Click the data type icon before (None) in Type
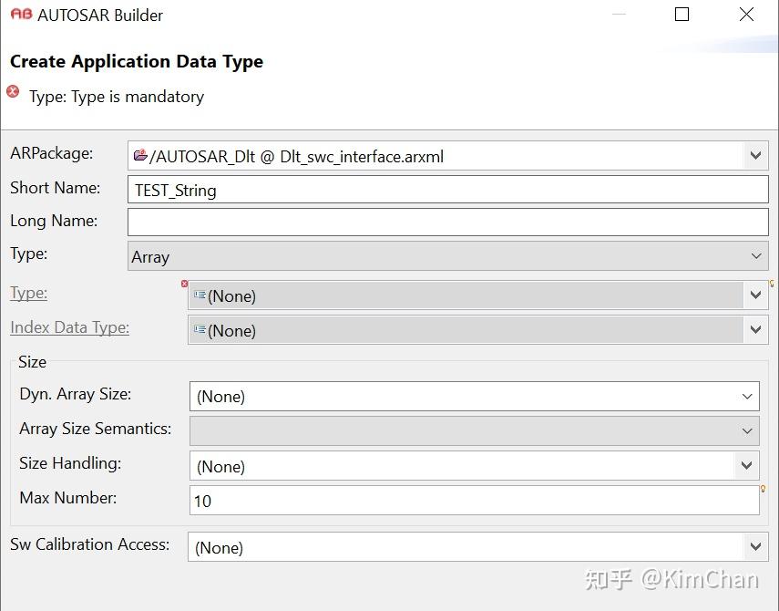The width and height of the screenshot is (779, 611). [x=199, y=295]
